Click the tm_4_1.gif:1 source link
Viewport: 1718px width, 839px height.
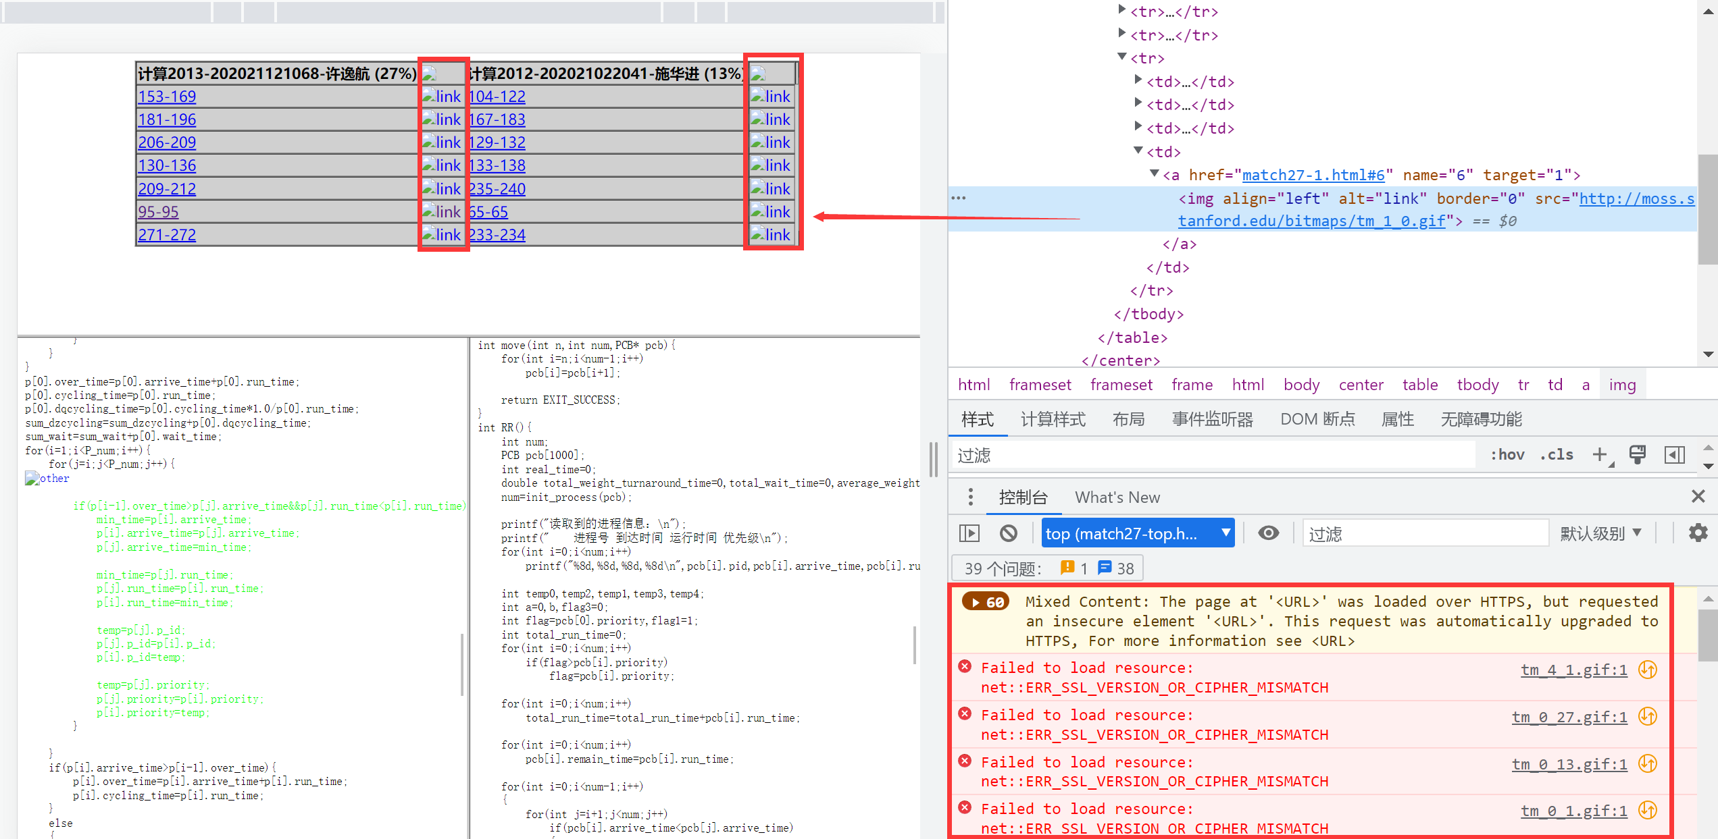point(1573,670)
